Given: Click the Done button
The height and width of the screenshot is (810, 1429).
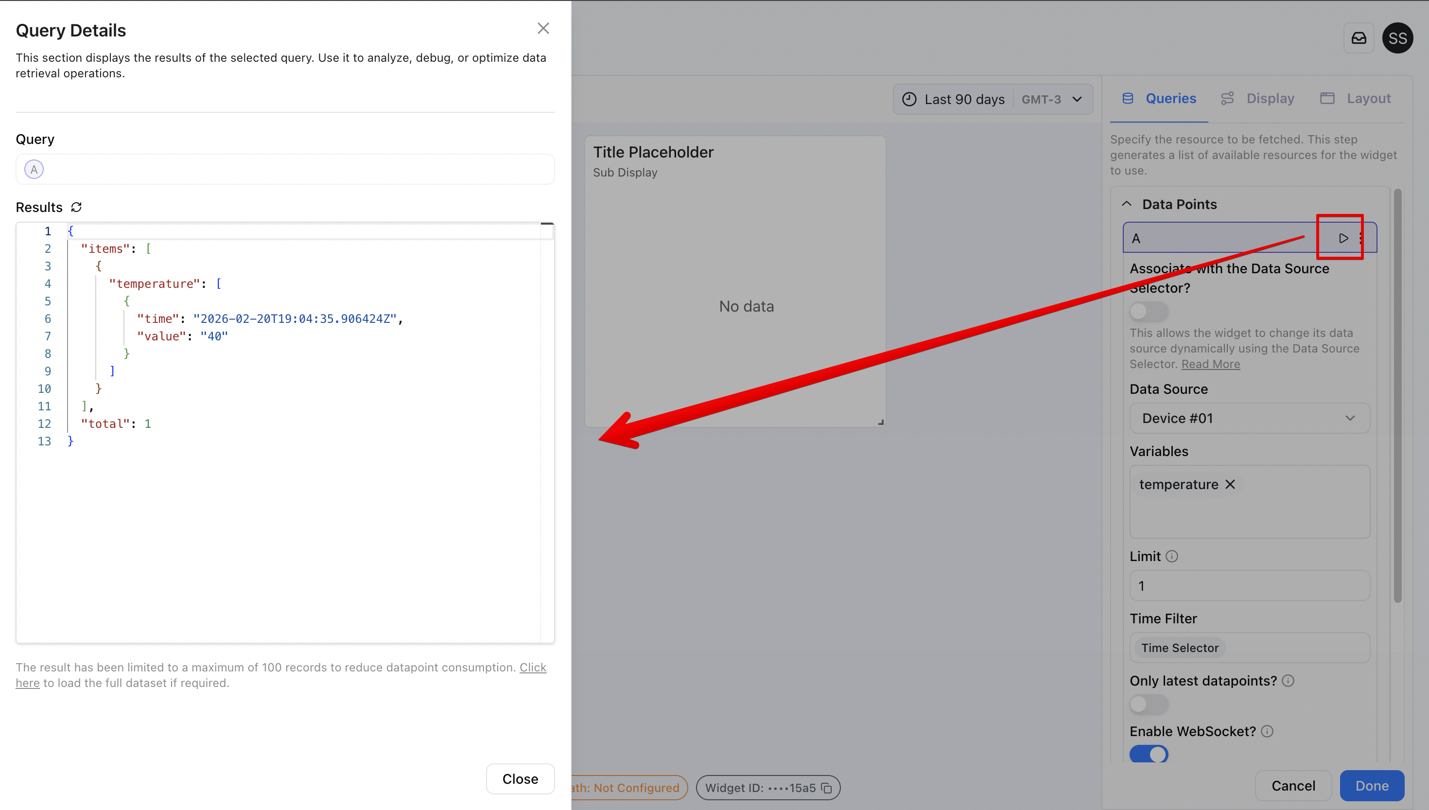Looking at the screenshot, I should click(x=1371, y=786).
